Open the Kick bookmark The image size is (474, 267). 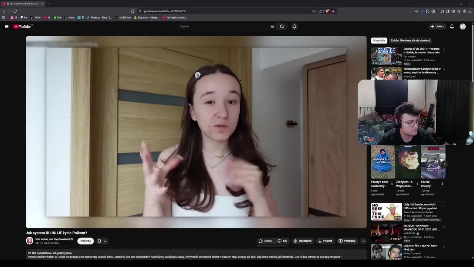[57, 17]
